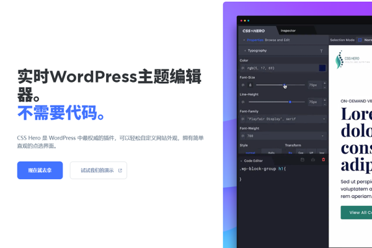
Task: Click the blue '不需要代码。' heading
Action: 61,112
